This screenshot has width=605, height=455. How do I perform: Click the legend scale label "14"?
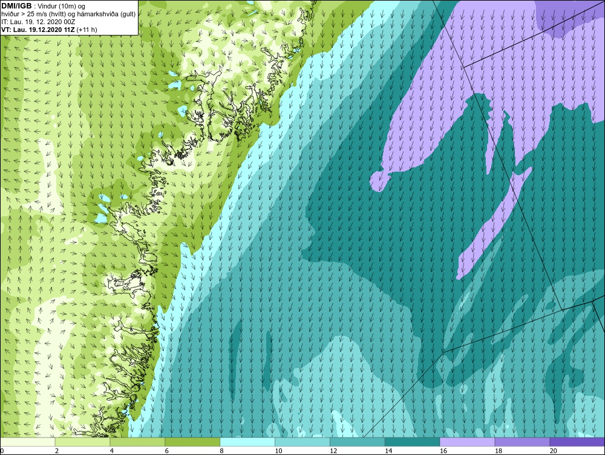[388, 451]
